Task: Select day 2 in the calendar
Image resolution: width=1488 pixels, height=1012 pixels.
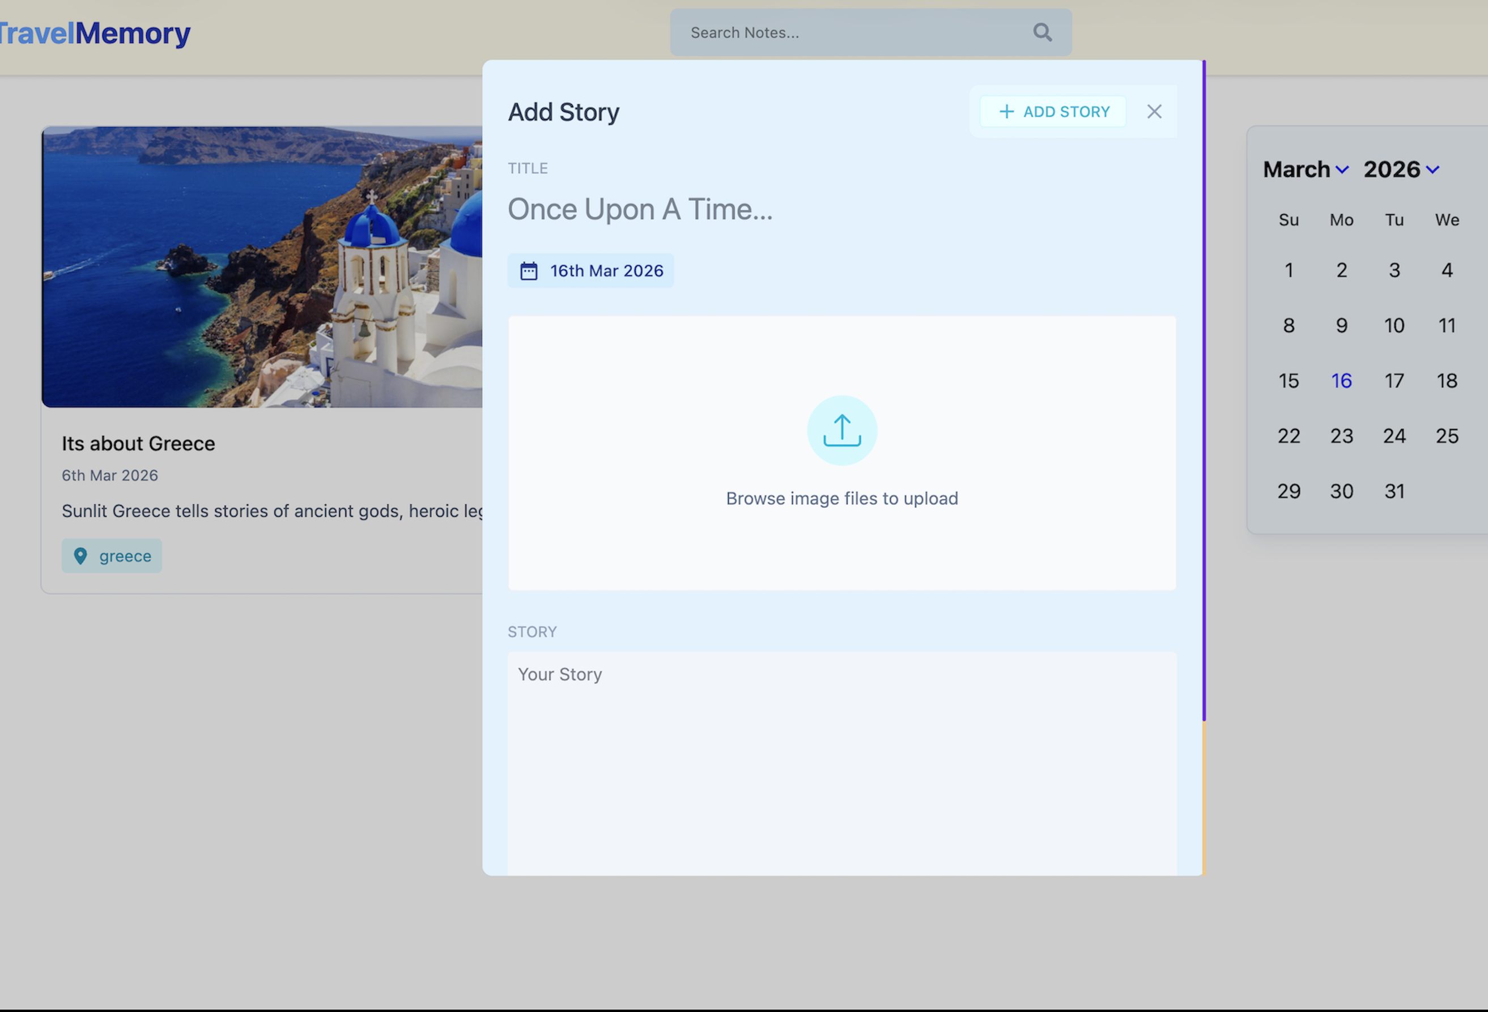Action: pyautogui.click(x=1341, y=270)
